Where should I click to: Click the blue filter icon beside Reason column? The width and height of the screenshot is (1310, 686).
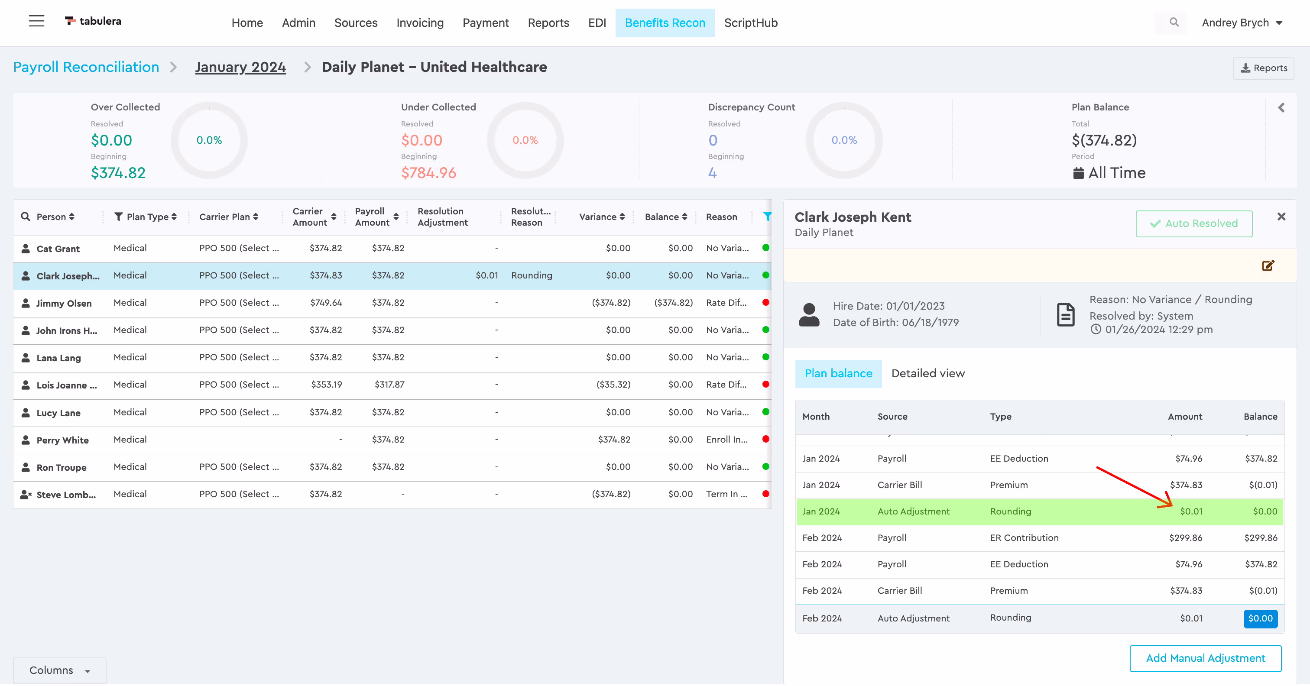point(767,217)
